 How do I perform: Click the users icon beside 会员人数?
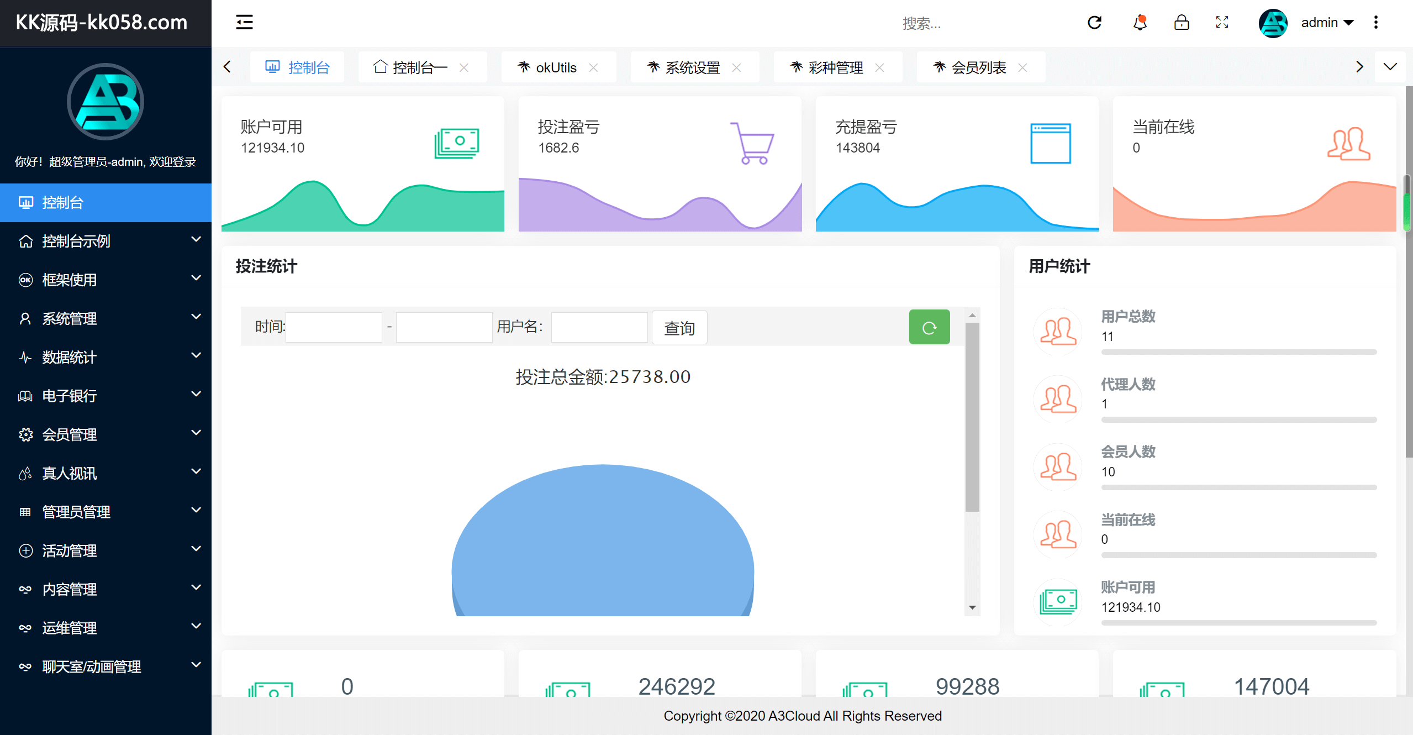(1058, 467)
